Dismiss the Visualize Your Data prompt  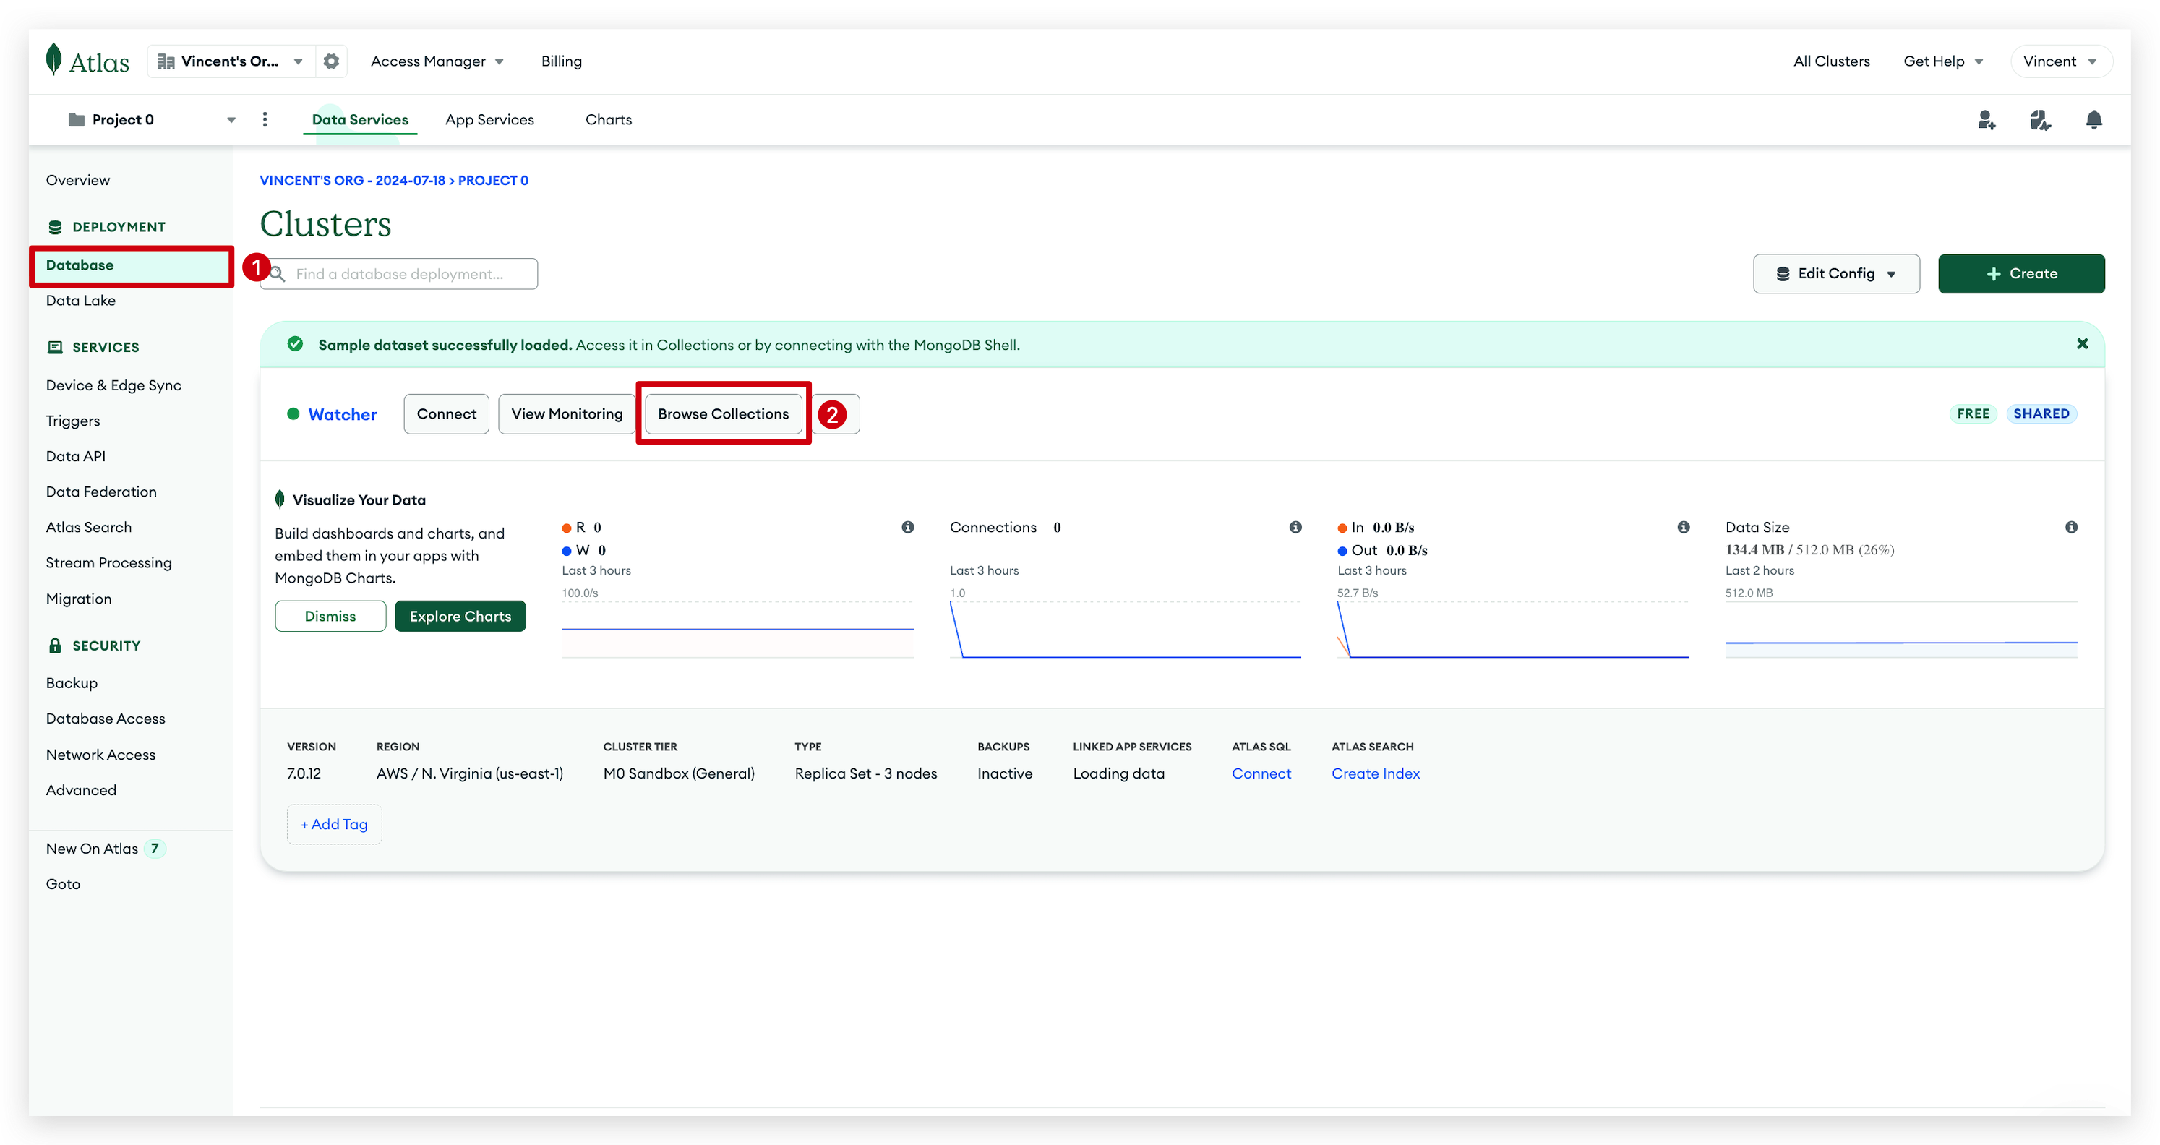[330, 616]
